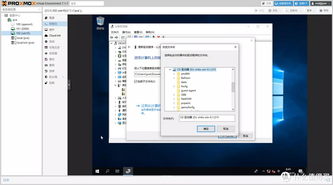
Task: Click the Windows Start button
Action: point(97,171)
